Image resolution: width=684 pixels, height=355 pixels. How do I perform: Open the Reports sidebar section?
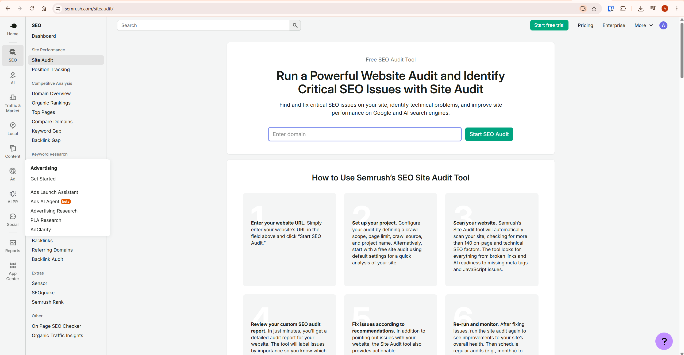click(13, 246)
